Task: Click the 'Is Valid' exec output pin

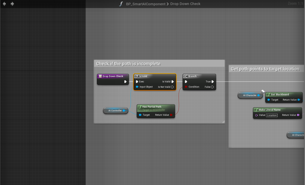Action: coord(173,81)
